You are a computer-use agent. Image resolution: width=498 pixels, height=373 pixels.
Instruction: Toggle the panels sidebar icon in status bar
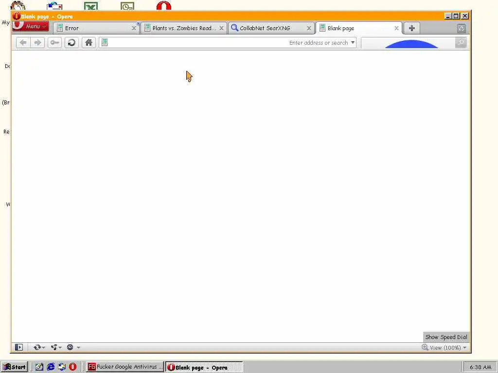click(19, 347)
